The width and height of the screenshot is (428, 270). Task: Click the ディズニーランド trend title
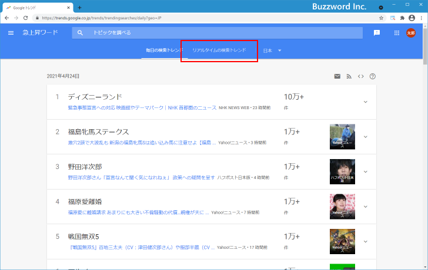click(x=95, y=97)
